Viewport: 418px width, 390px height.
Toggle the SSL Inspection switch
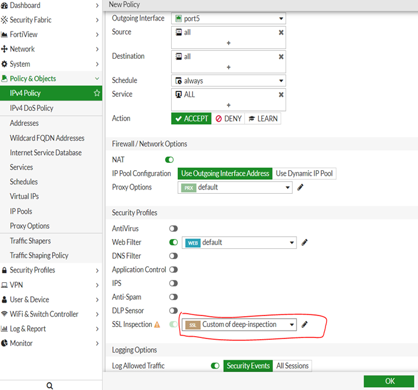[174, 325]
